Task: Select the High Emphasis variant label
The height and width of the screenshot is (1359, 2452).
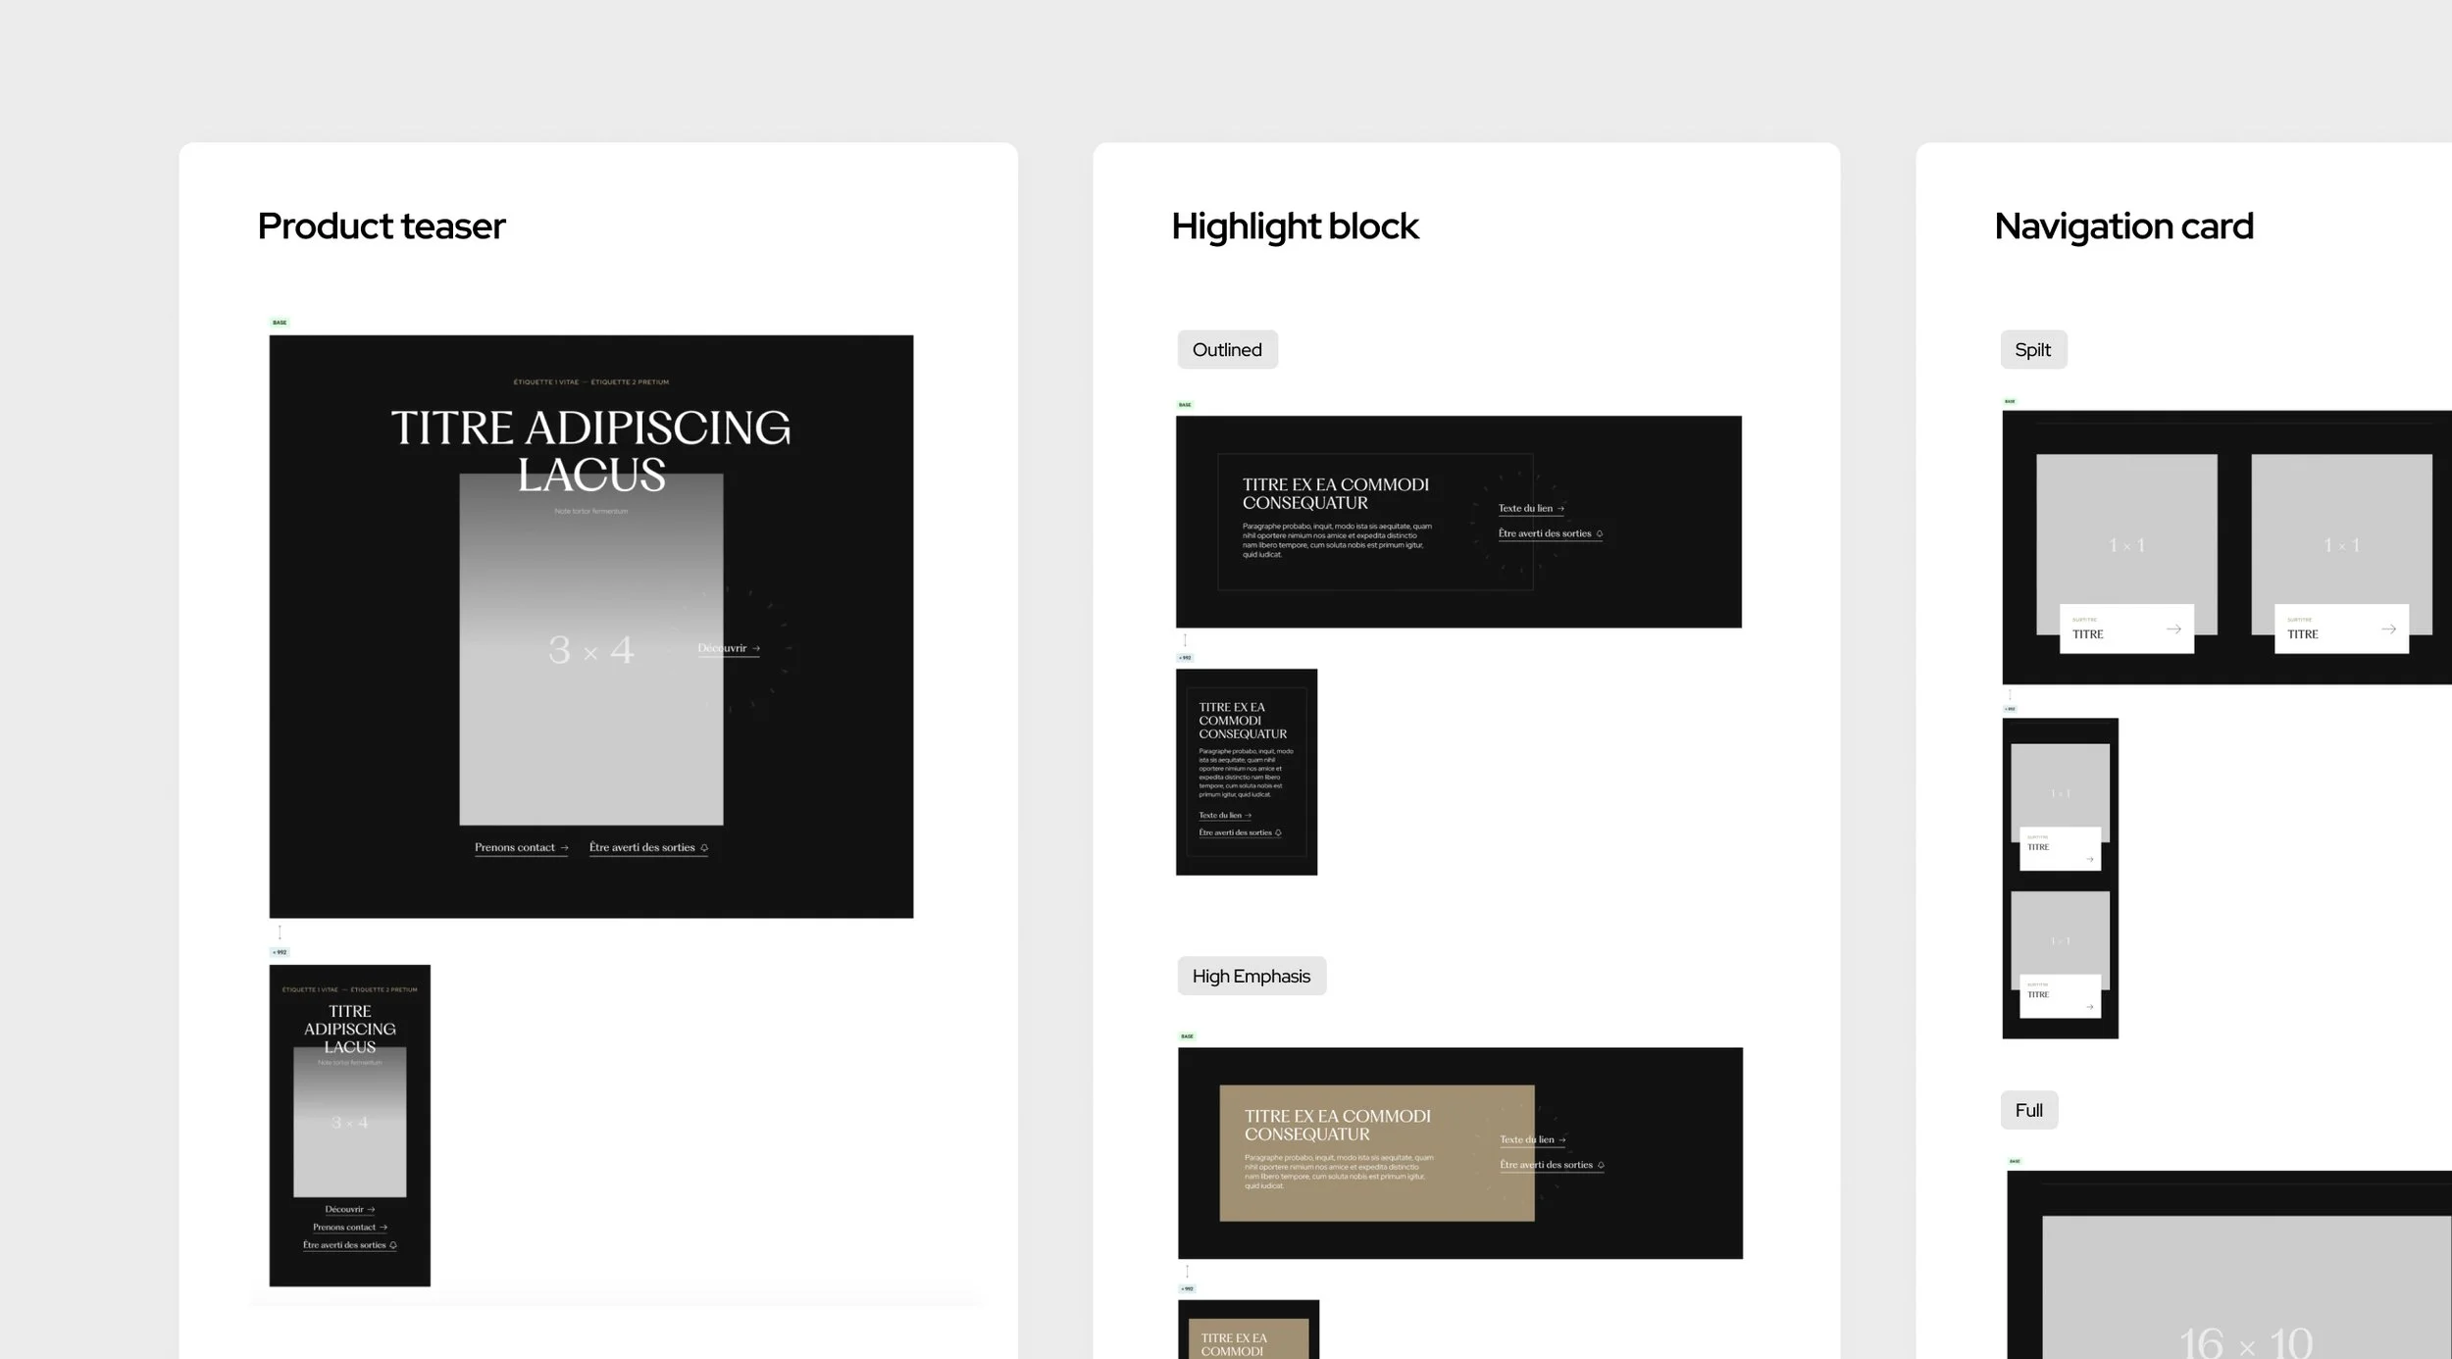Action: 1251,977
